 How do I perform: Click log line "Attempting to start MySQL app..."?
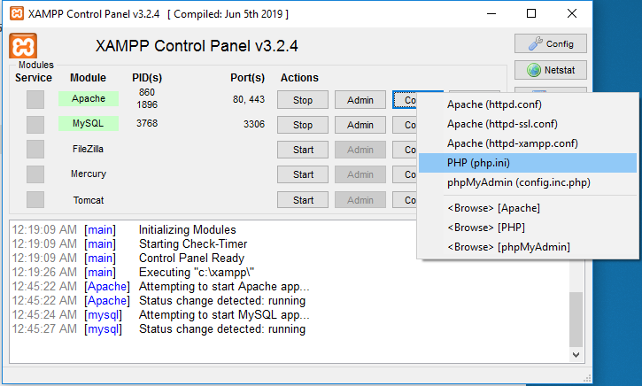click(x=224, y=315)
